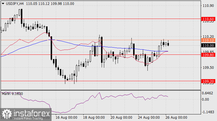Select the red 110.60 price level label

pos(208,19)
